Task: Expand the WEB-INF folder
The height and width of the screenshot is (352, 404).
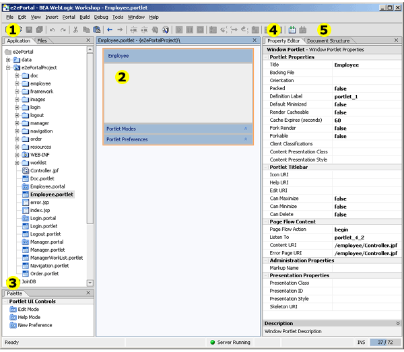Action: [x=17, y=155]
